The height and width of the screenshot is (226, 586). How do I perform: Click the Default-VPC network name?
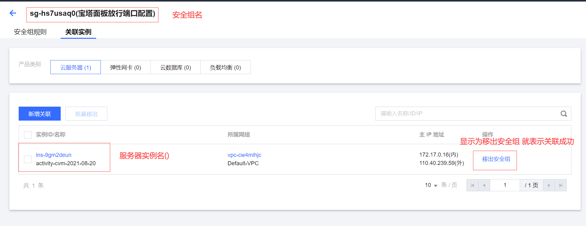coord(243,163)
